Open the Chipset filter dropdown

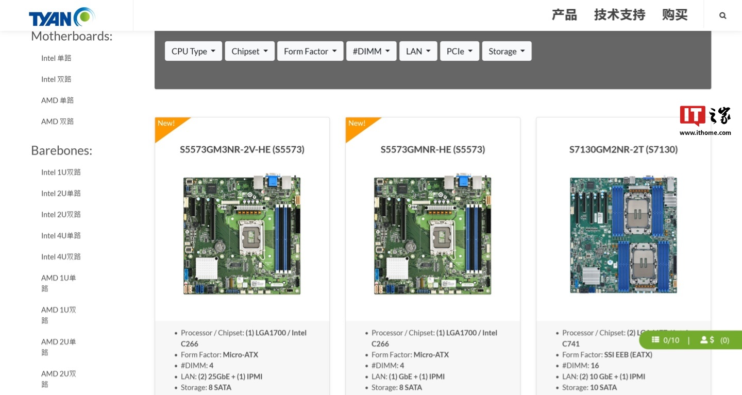coord(250,51)
